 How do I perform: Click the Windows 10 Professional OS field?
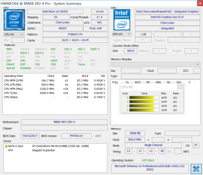[150, 168]
